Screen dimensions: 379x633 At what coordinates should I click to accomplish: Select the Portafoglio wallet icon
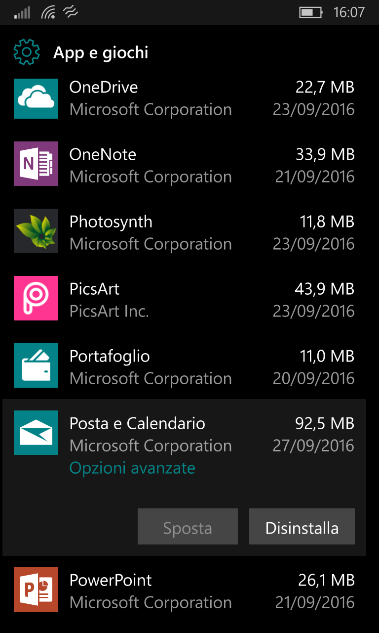(x=36, y=365)
